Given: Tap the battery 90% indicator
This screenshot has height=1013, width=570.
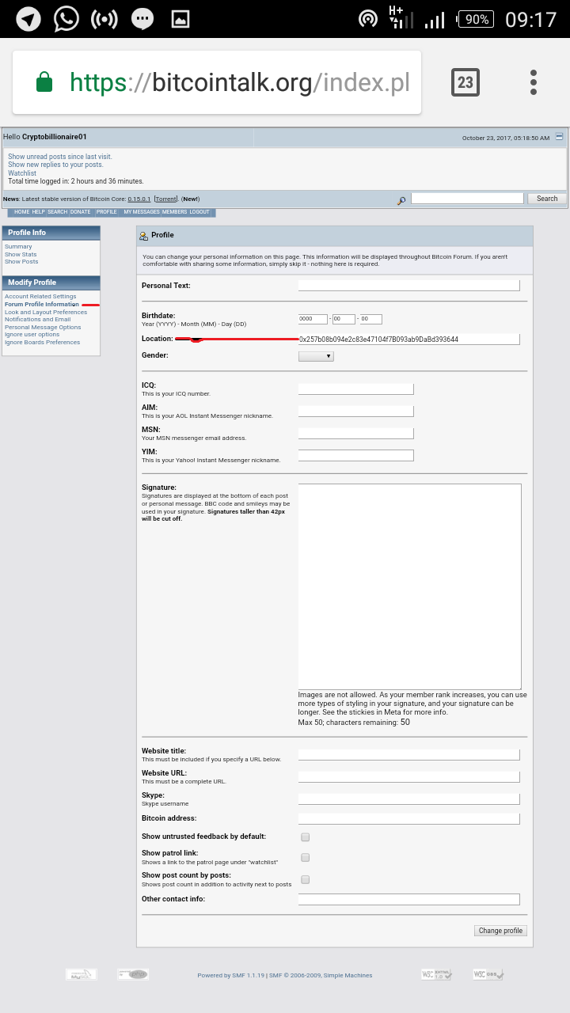Looking at the screenshot, I should pyautogui.click(x=477, y=19).
